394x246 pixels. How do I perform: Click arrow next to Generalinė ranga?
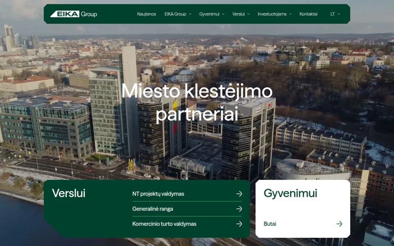[239, 209]
